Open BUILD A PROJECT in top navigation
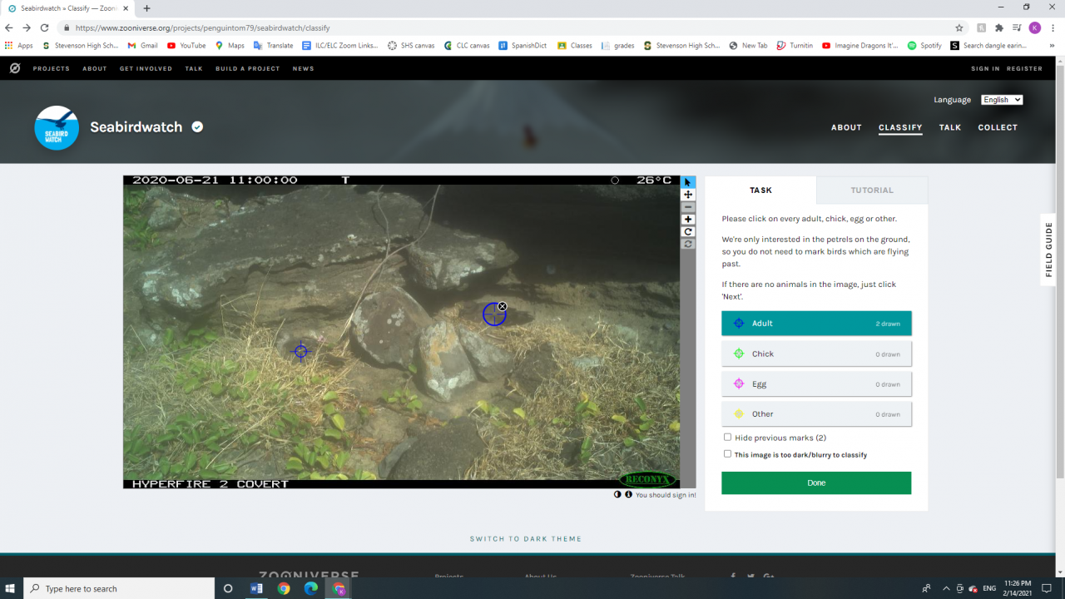This screenshot has width=1065, height=599. [x=248, y=68]
